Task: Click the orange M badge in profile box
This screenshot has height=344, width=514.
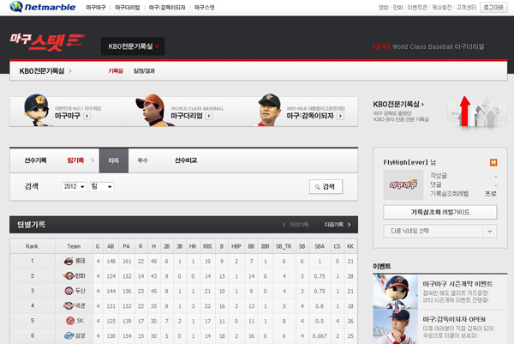Action: pos(493,162)
